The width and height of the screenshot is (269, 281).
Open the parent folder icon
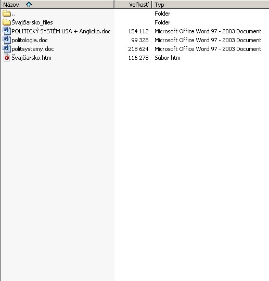tap(7, 14)
